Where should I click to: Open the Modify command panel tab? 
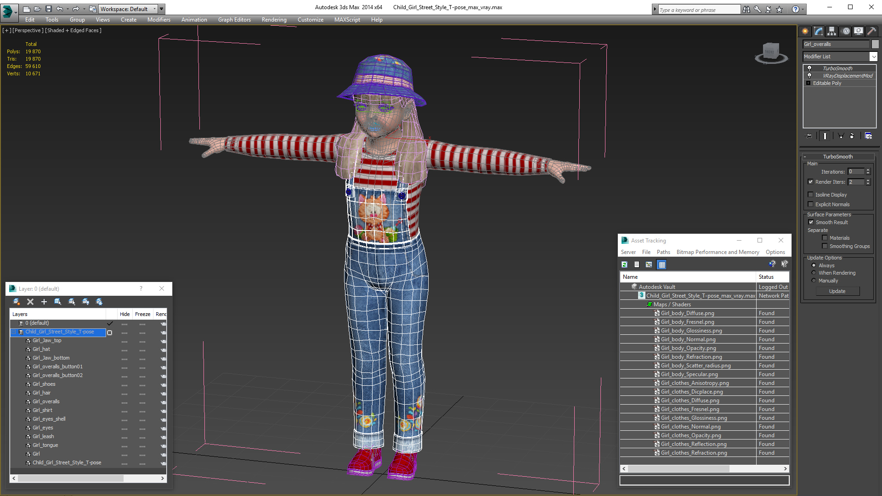(819, 31)
